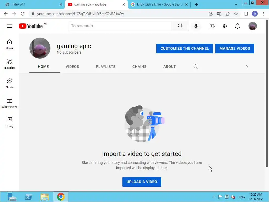Open the YouTube hamburger guide menu
This screenshot has width=269, height=202.
tap(9, 26)
